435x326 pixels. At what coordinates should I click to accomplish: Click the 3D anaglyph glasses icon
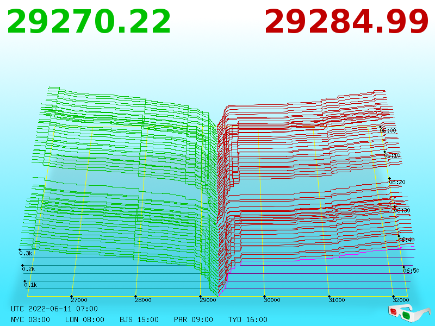click(409, 314)
